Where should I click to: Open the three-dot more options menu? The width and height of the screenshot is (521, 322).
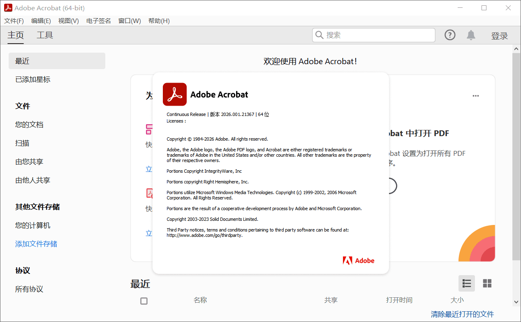click(x=476, y=96)
